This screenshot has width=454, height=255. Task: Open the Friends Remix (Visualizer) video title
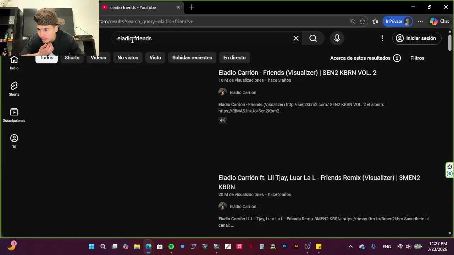(x=319, y=182)
